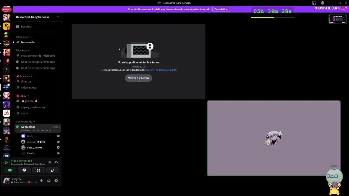Collapse the Anuncios category
The width and height of the screenshot is (349, 196).
coord(24,76)
